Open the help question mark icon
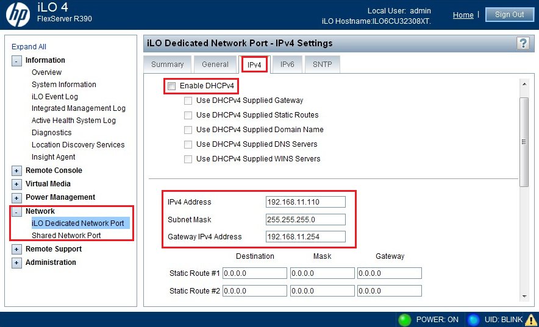The image size is (539, 327). (523, 43)
